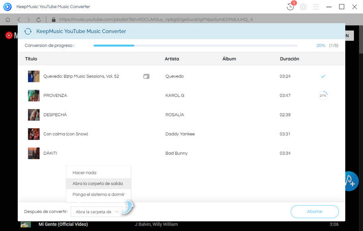Viewport: 363px width, 231px height.
Task: Select title 'Quevedo: Bzrp Music Sessions, Vol. 52'
Action: tap(81, 76)
